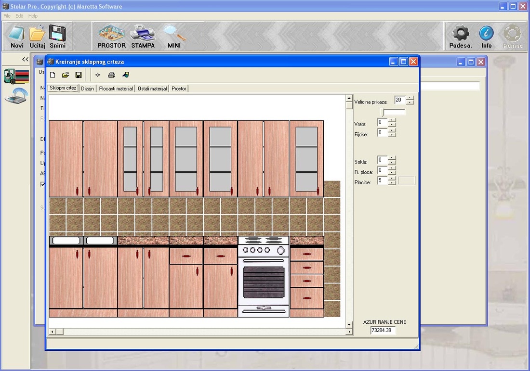
Task: Add element with the plus toolbar icon
Action: click(x=98, y=75)
